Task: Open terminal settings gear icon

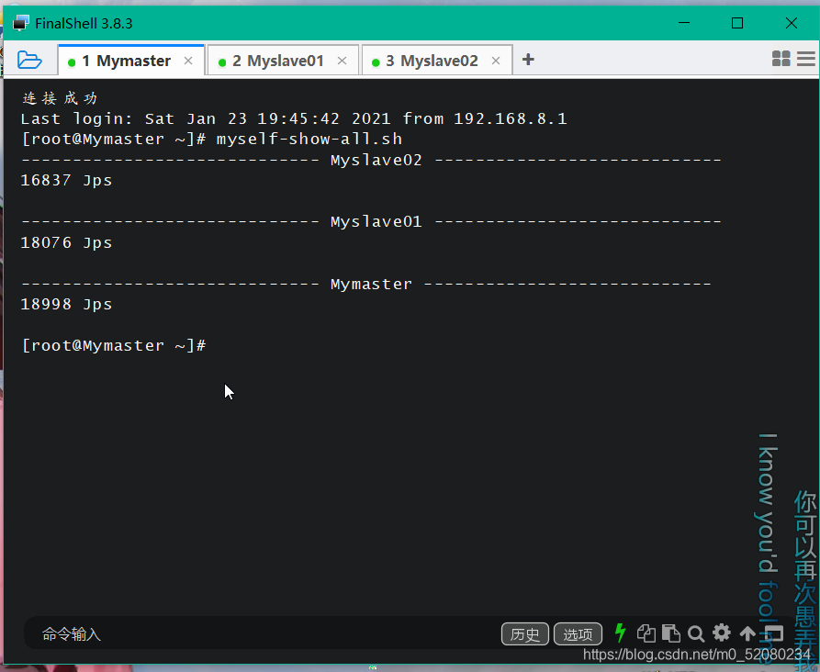Action: point(722,633)
